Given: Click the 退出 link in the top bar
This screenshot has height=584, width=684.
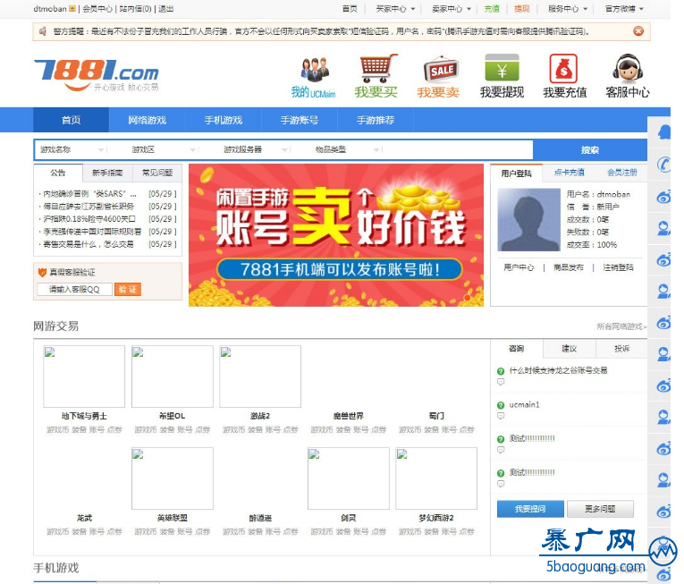Looking at the screenshot, I should [x=165, y=9].
